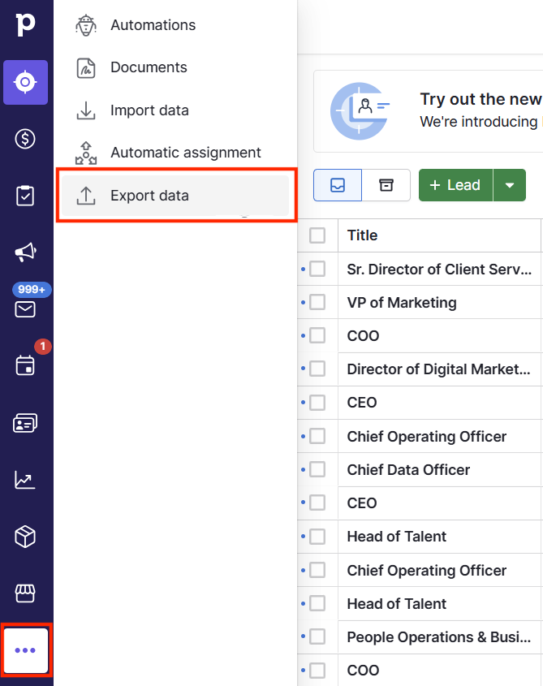Open the Leads target icon

(x=25, y=82)
